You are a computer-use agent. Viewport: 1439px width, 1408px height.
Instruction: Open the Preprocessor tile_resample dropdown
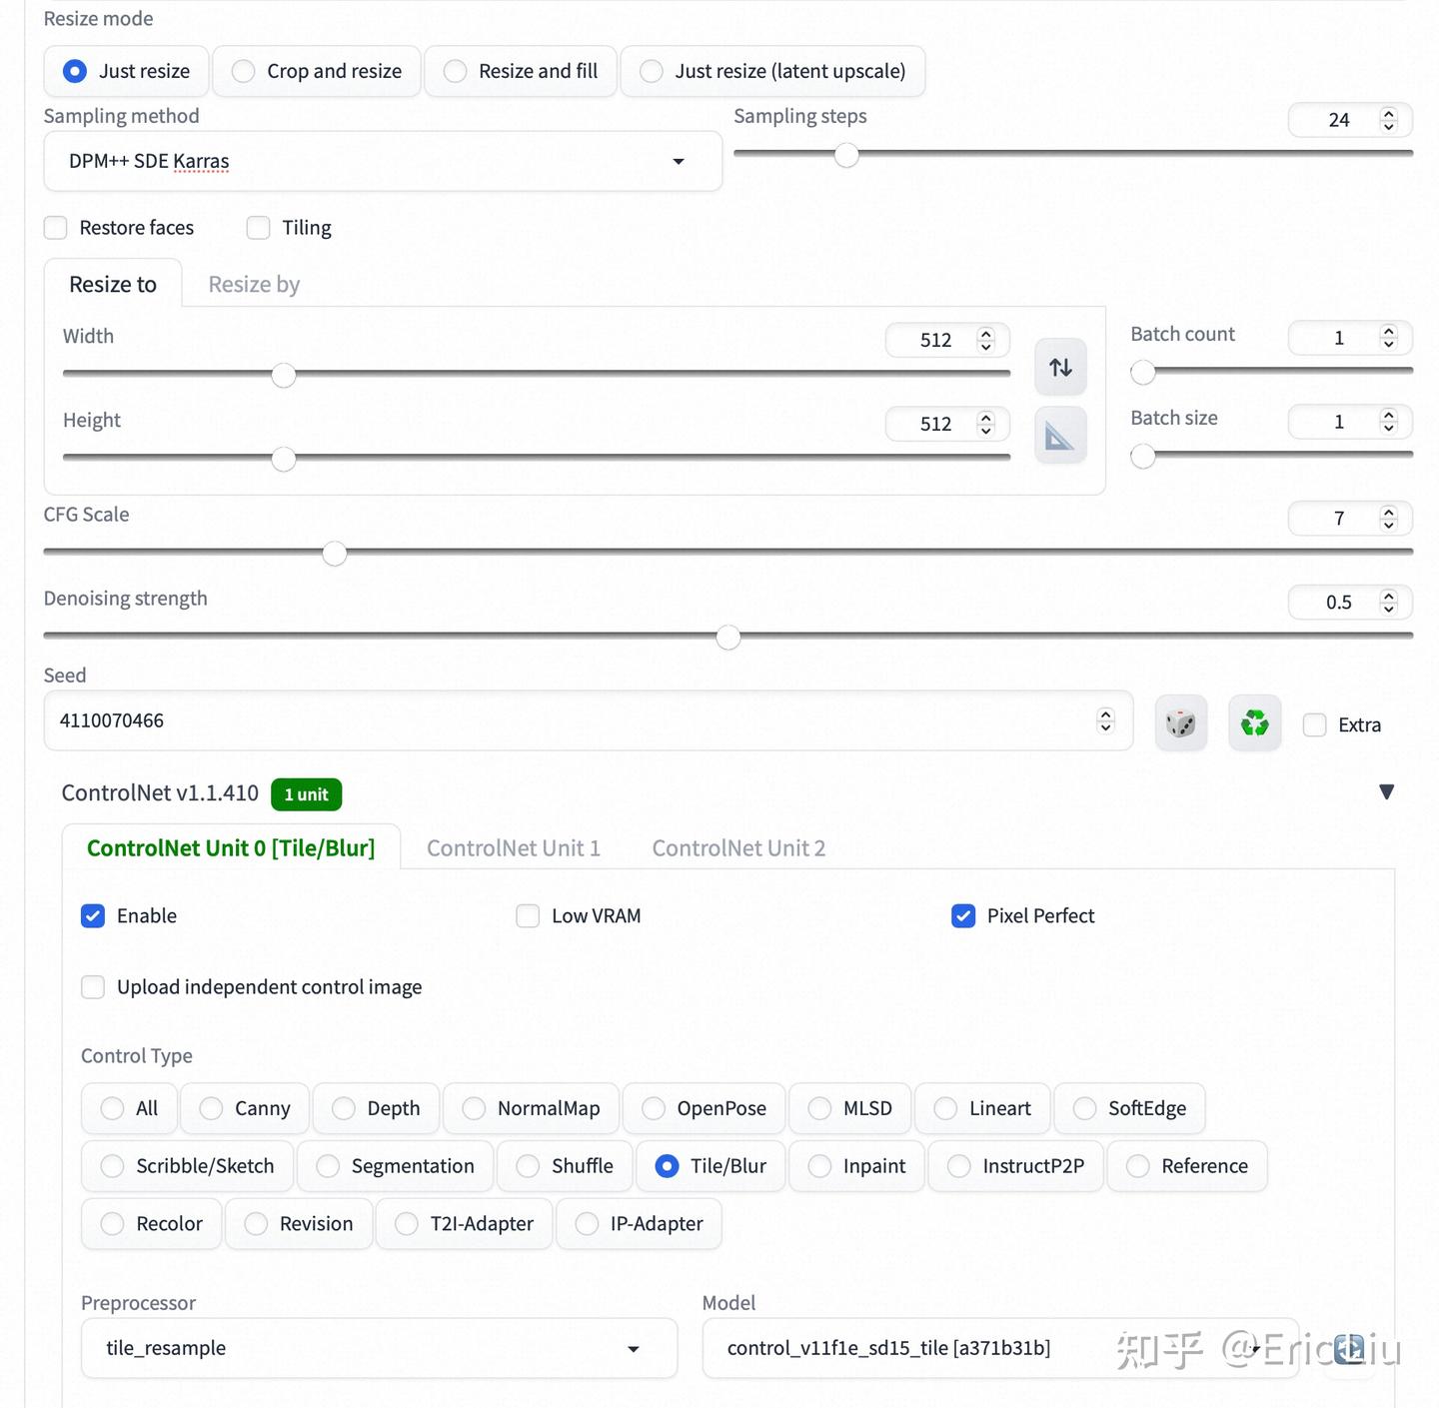pos(379,1349)
